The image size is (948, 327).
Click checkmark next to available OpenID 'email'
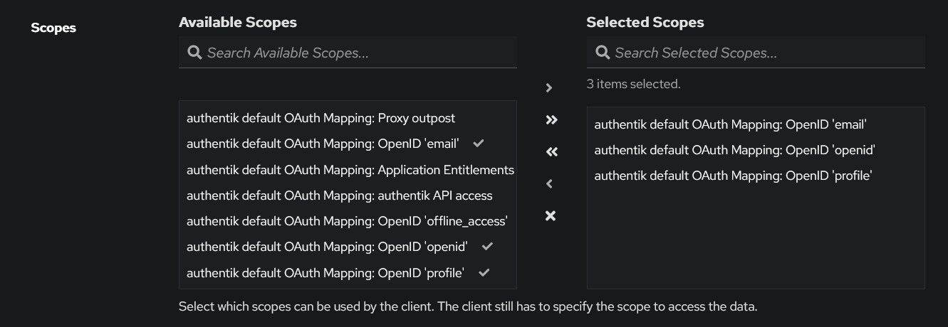point(479,144)
